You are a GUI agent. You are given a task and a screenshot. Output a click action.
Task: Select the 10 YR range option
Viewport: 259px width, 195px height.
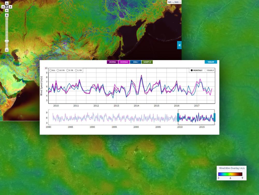pyautogui.click(x=58, y=70)
